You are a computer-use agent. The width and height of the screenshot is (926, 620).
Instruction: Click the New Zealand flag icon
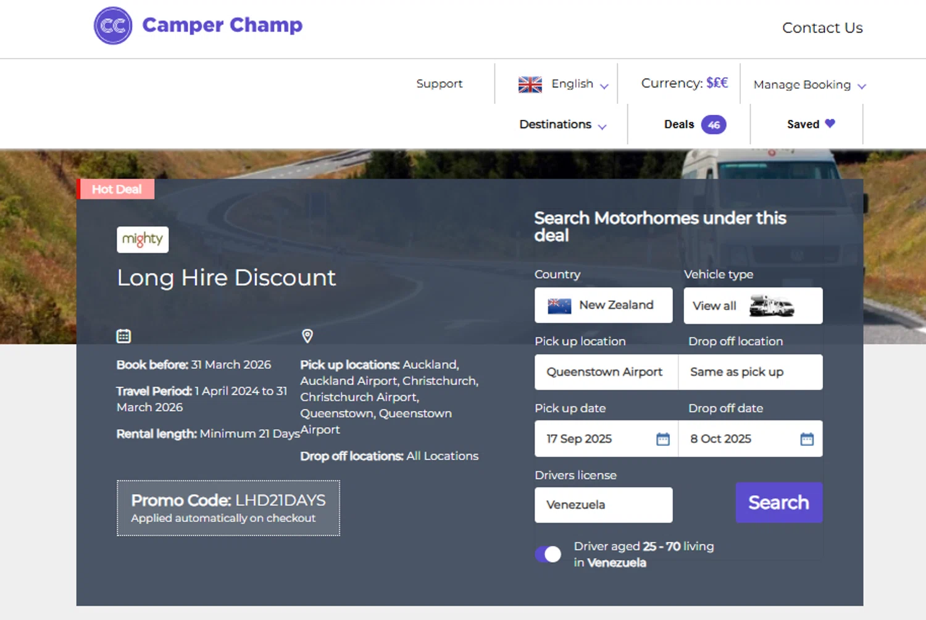coord(559,306)
